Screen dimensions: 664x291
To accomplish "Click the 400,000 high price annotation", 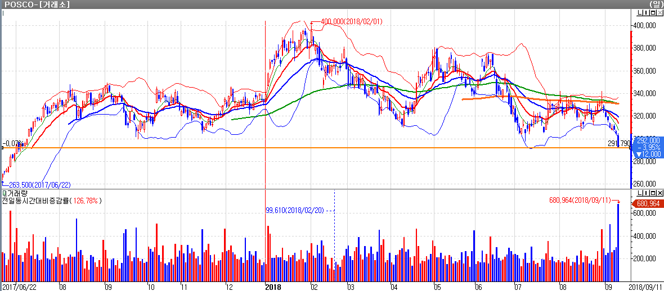I will (x=351, y=21).
